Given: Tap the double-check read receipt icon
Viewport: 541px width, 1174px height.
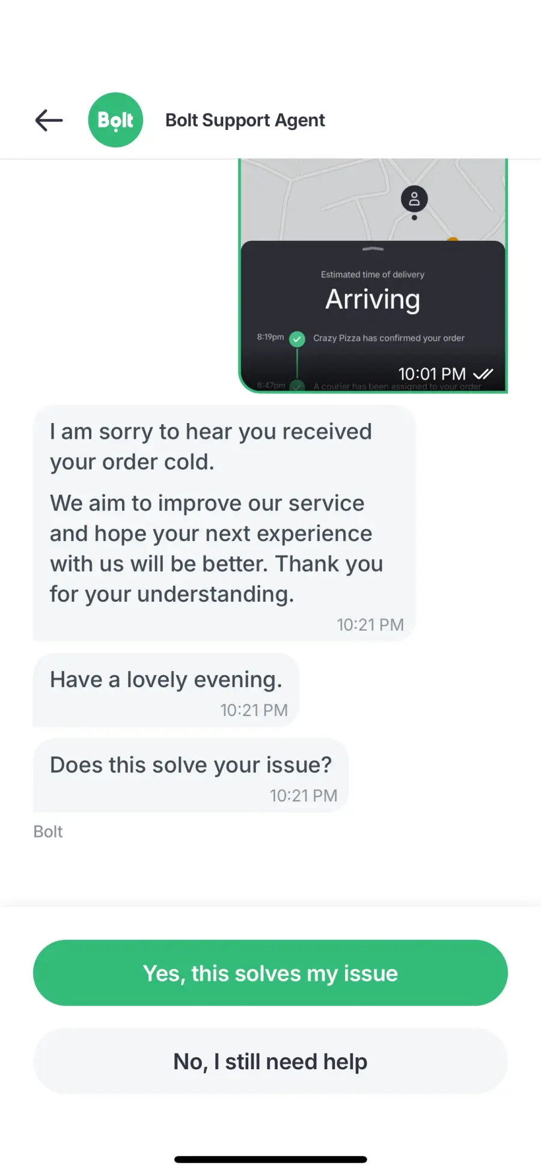Looking at the screenshot, I should (x=483, y=374).
